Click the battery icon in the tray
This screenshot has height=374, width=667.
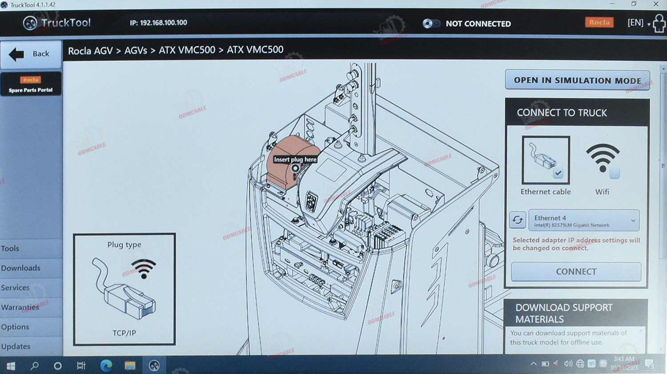[545, 364]
